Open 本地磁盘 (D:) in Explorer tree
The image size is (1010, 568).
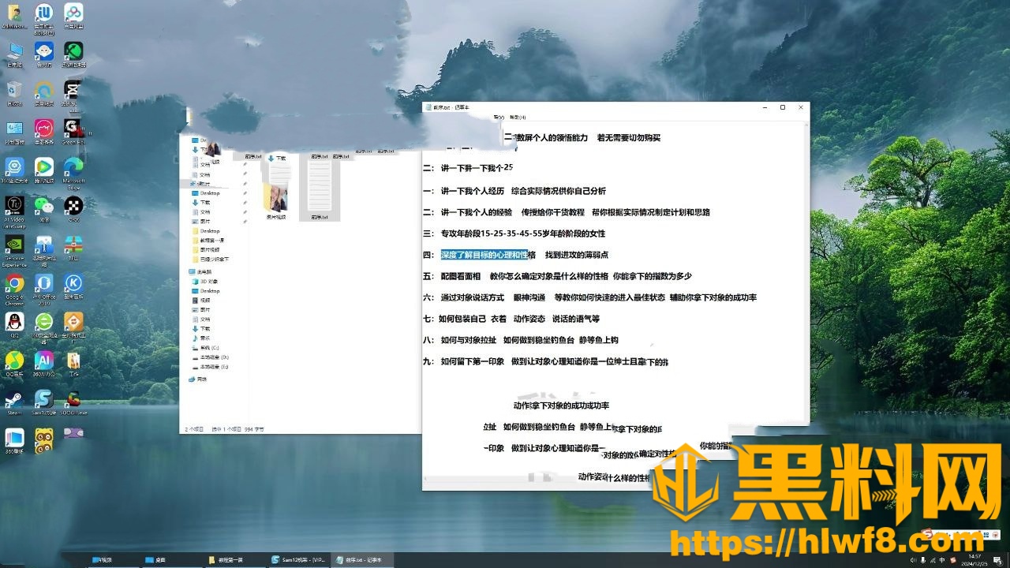tap(210, 357)
